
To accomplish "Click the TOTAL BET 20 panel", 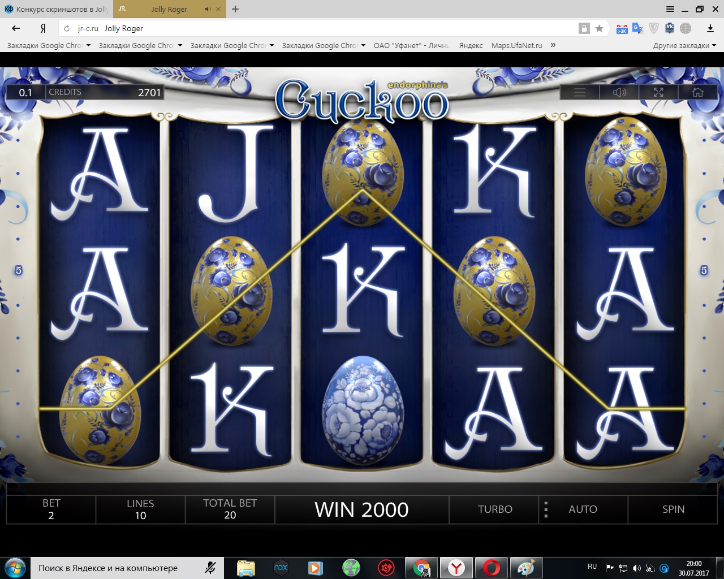I will (x=230, y=509).
